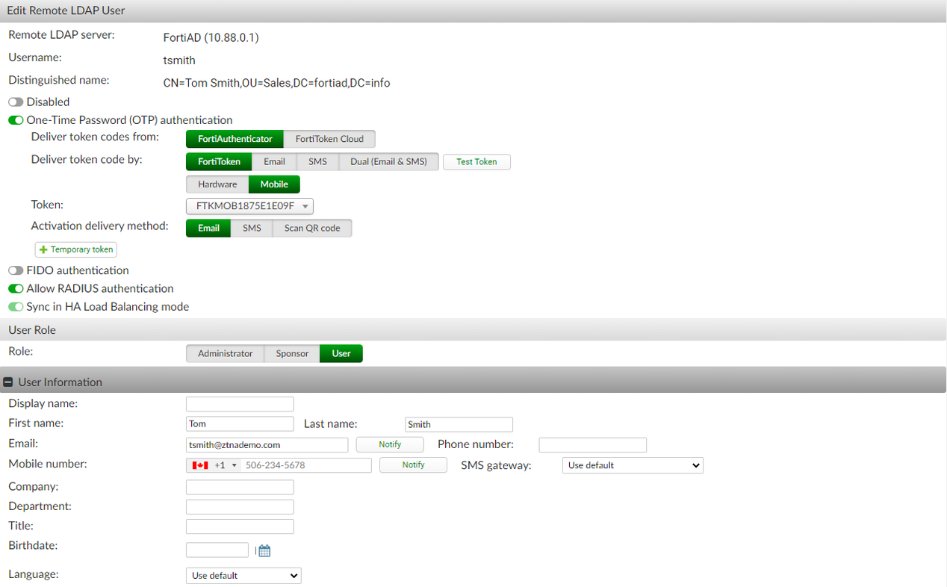Viewport: 947px width, 587px height.
Task: Open the Language dropdown
Action: coord(243,576)
